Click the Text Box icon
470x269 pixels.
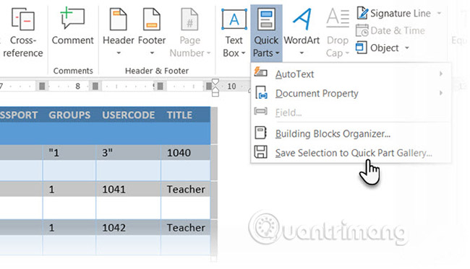click(x=234, y=19)
